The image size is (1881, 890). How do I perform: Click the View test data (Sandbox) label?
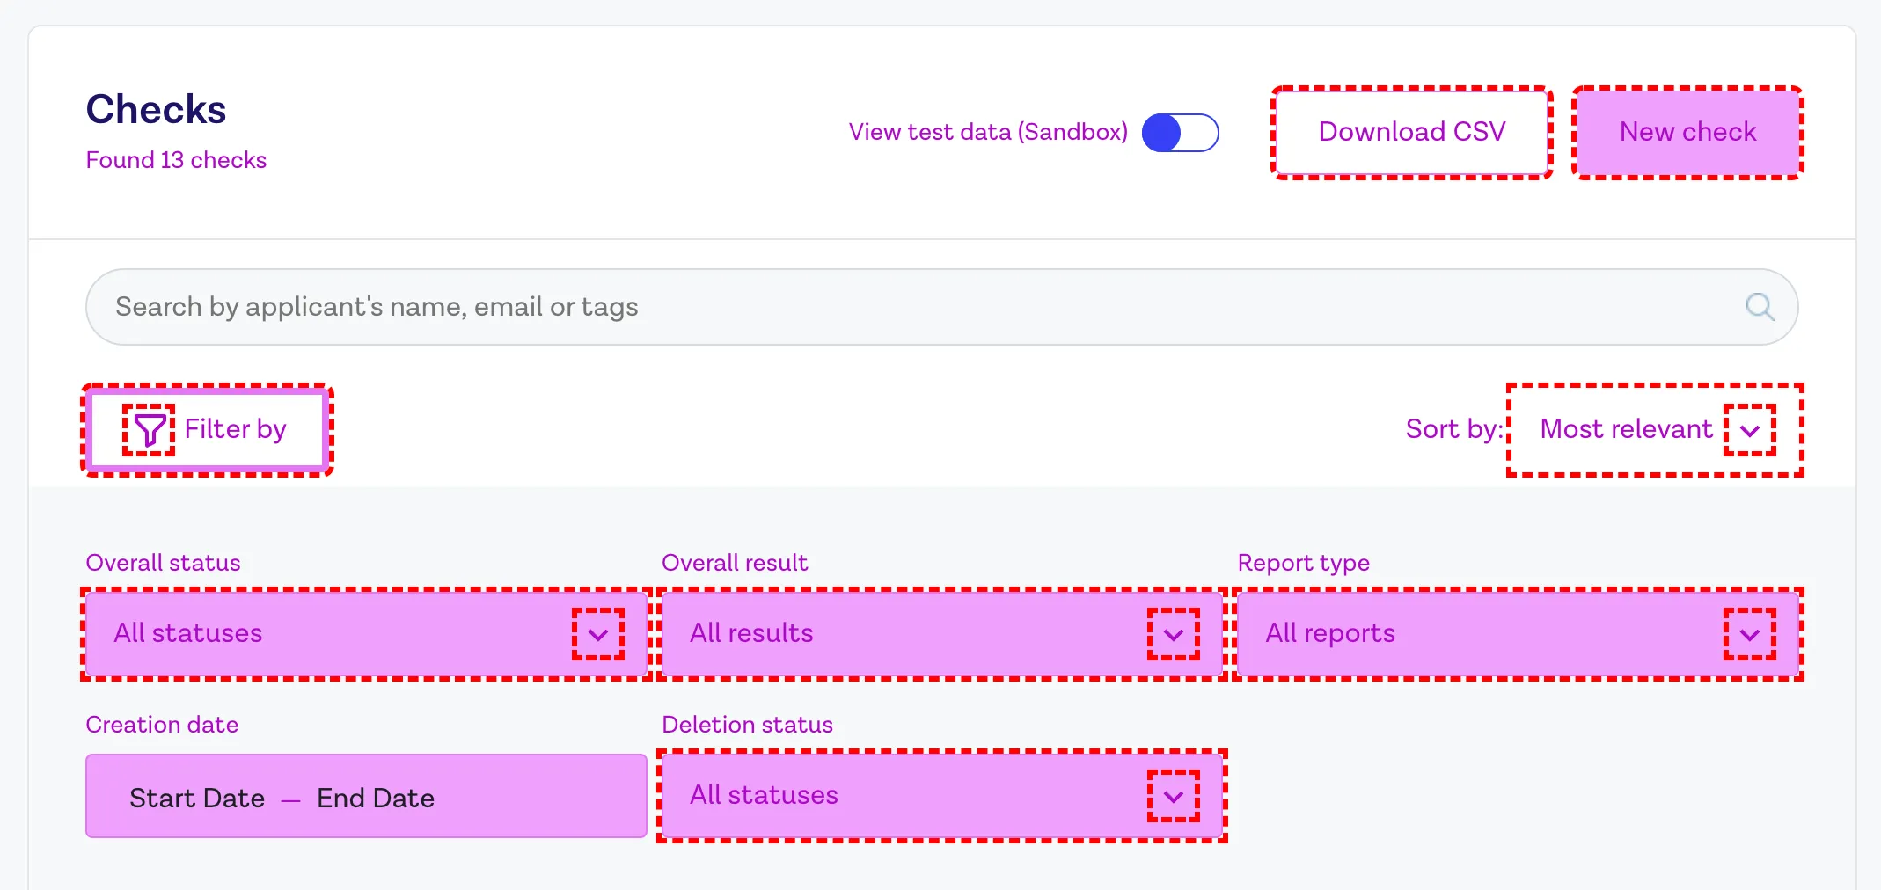tap(988, 132)
